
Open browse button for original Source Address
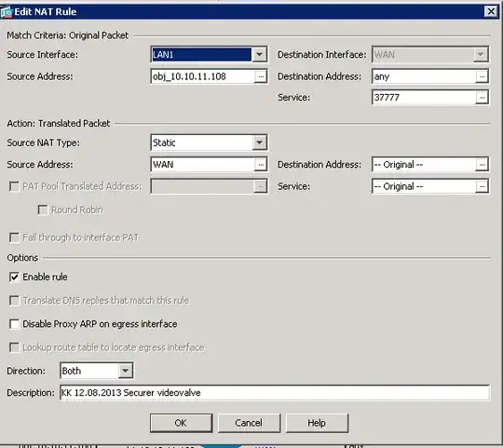(x=261, y=76)
